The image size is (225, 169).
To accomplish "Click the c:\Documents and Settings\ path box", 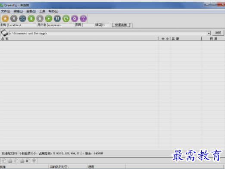I will point(108,34).
